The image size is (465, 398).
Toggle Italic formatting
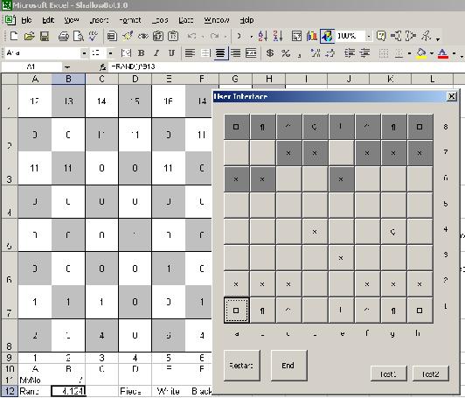(156, 53)
